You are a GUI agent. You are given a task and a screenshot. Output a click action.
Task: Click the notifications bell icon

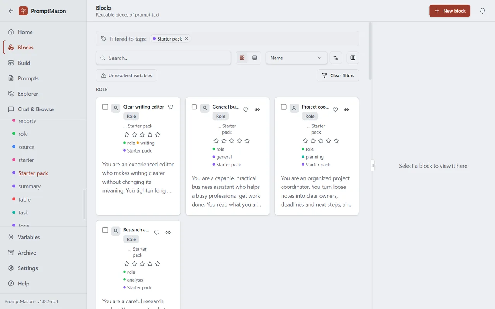coord(483,11)
